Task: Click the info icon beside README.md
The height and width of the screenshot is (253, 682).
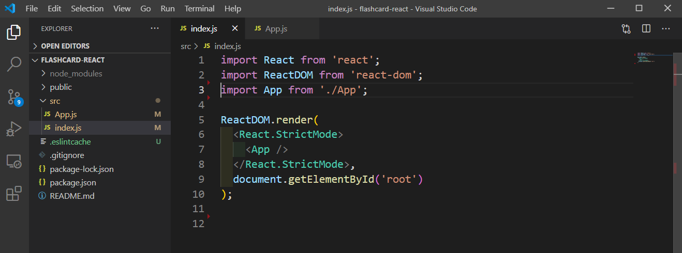Action: [42, 196]
